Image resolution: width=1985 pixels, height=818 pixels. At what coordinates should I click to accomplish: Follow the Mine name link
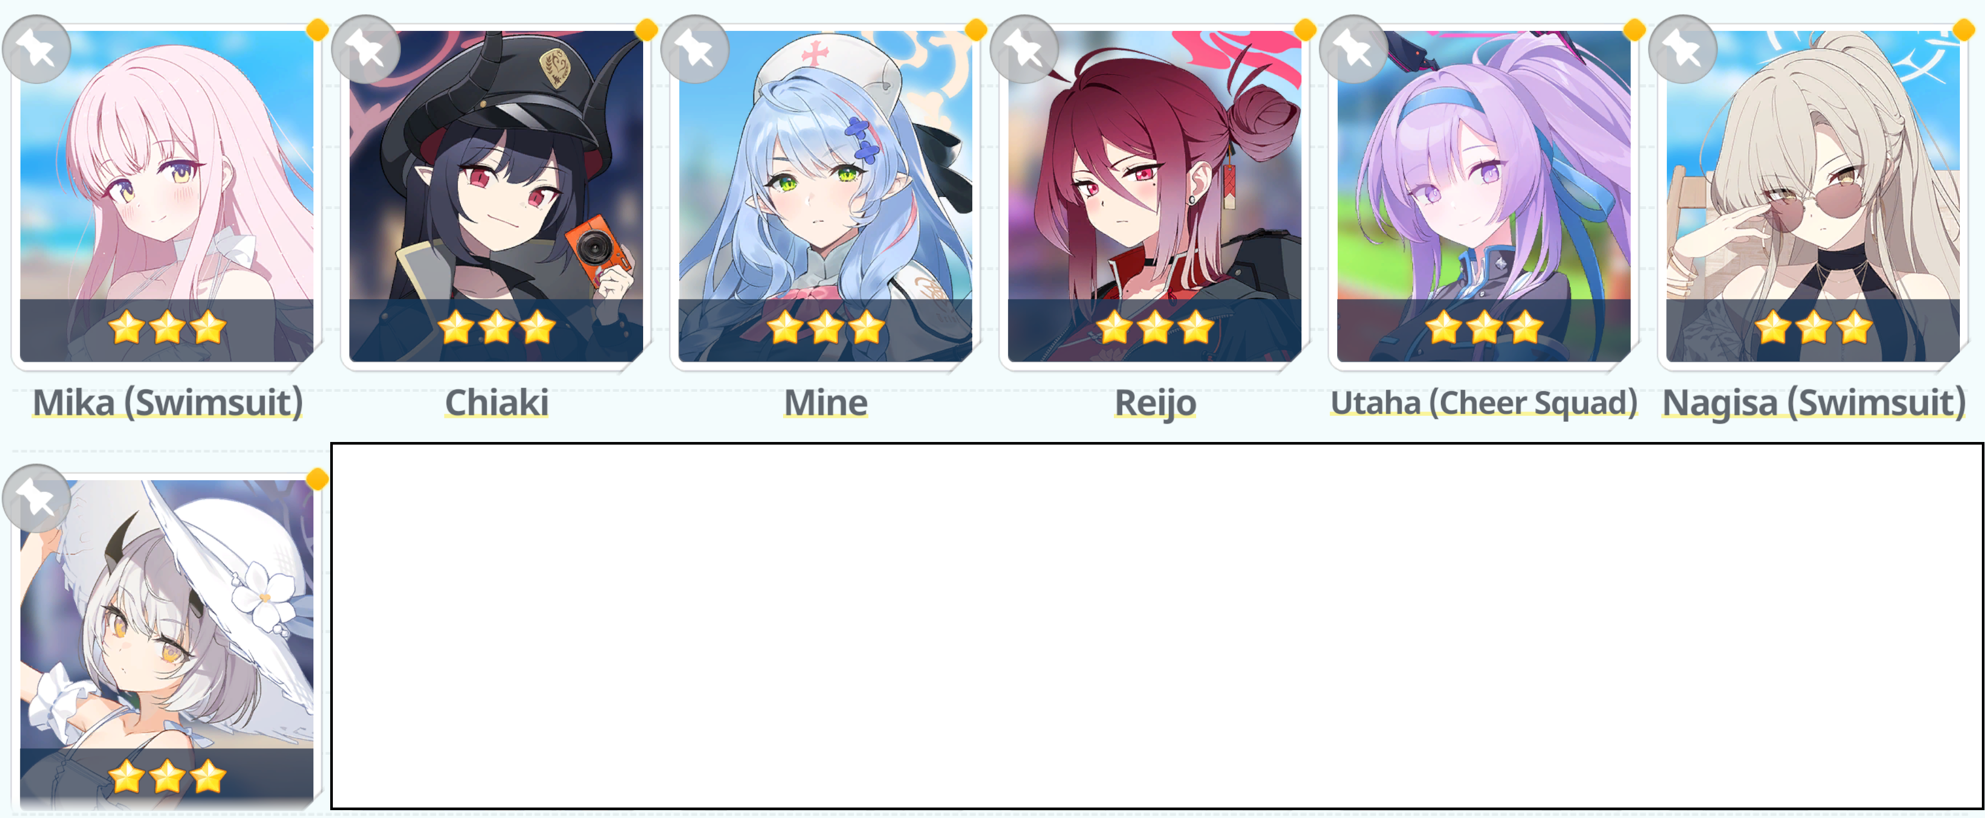click(825, 403)
